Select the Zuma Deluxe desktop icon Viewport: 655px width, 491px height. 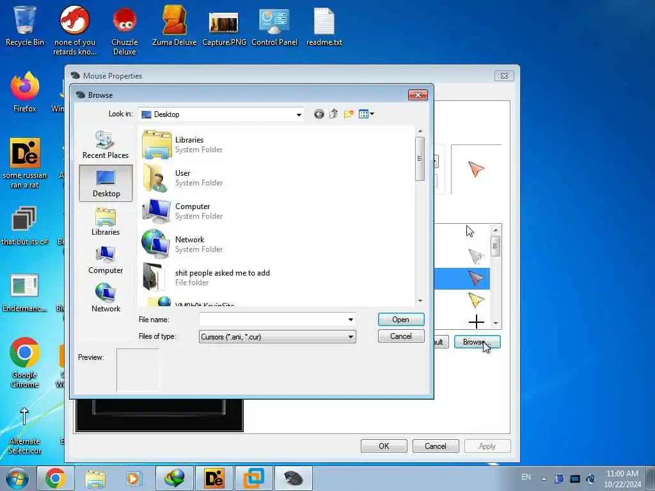point(174,26)
